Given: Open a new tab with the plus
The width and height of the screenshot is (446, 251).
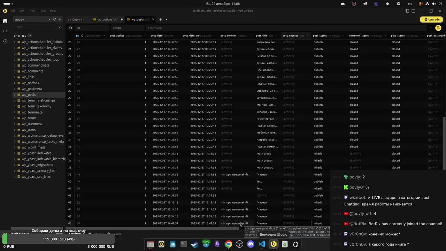Looking at the screenshot, I should click(x=160, y=20).
